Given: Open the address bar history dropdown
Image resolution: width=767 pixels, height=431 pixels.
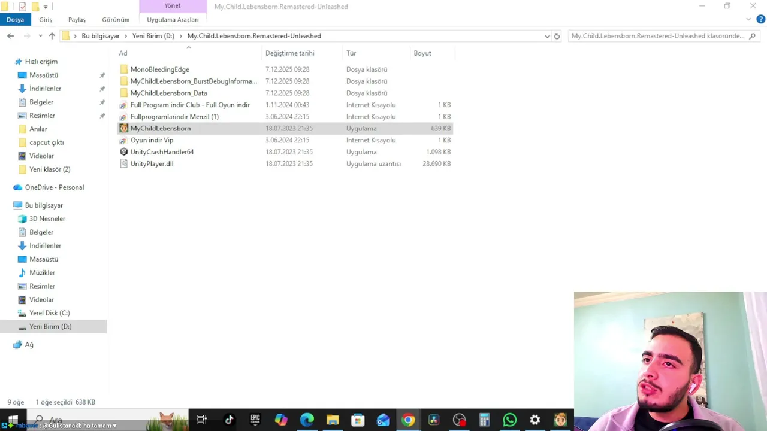Looking at the screenshot, I should pyautogui.click(x=547, y=36).
